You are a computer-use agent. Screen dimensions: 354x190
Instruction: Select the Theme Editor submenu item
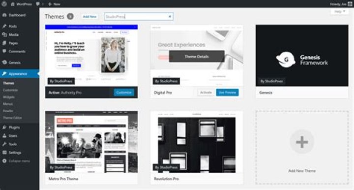[12, 118]
